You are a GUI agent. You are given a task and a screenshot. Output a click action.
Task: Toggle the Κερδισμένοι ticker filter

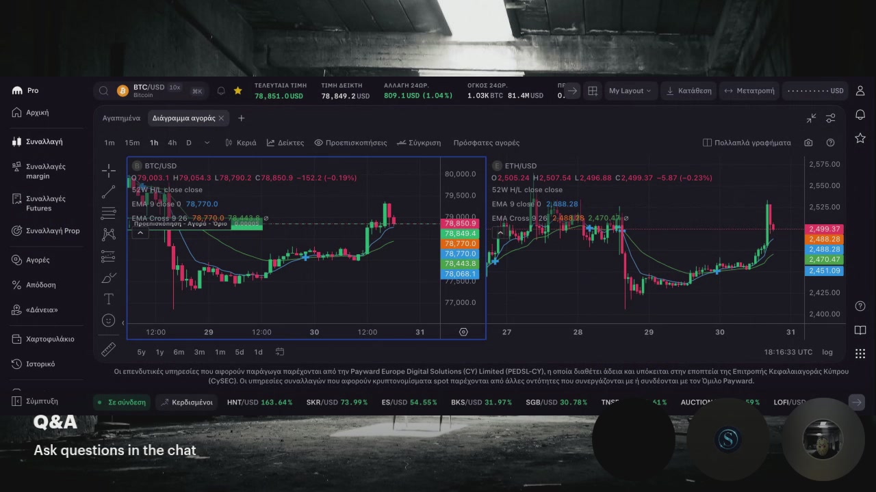click(x=186, y=402)
